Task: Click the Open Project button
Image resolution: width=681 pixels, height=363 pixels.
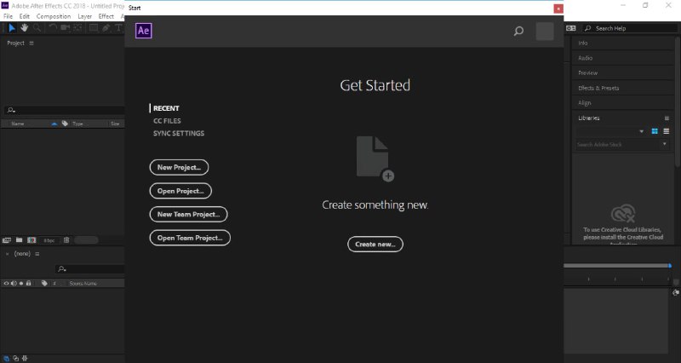Action: coord(180,191)
